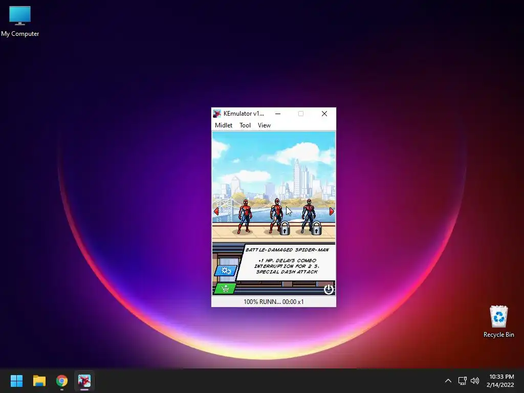Open My Computer desktop icon
Viewport: 524px width, 393px height.
tap(20, 21)
